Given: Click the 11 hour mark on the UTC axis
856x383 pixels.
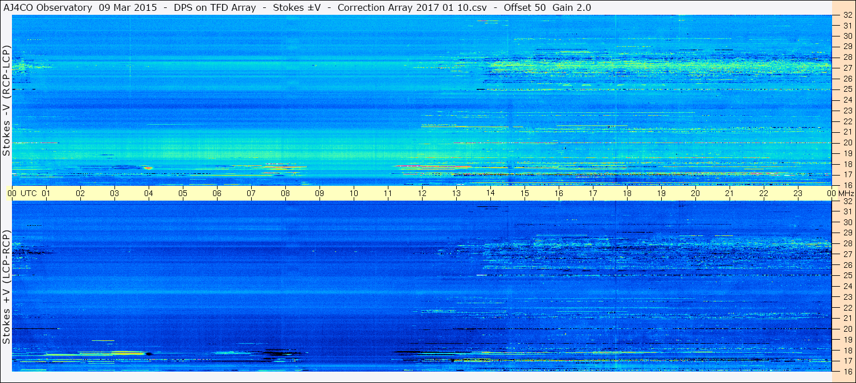Looking at the screenshot, I should pyautogui.click(x=388, y=193).
